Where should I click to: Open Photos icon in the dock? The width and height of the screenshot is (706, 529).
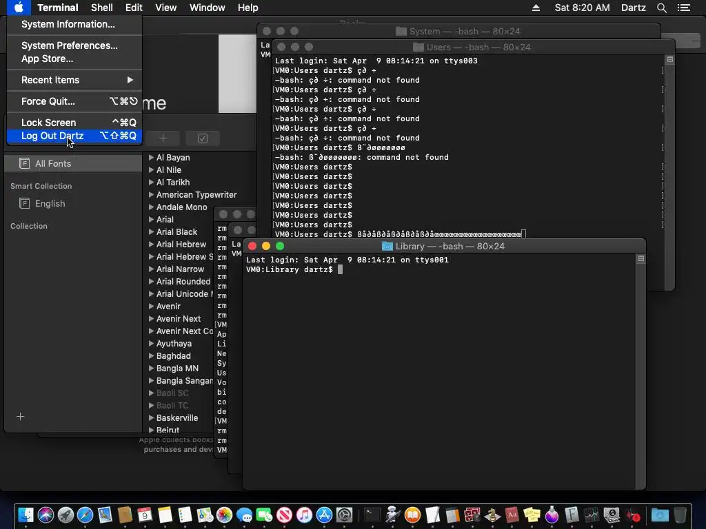pyautogui.click(x=224, y=515)
